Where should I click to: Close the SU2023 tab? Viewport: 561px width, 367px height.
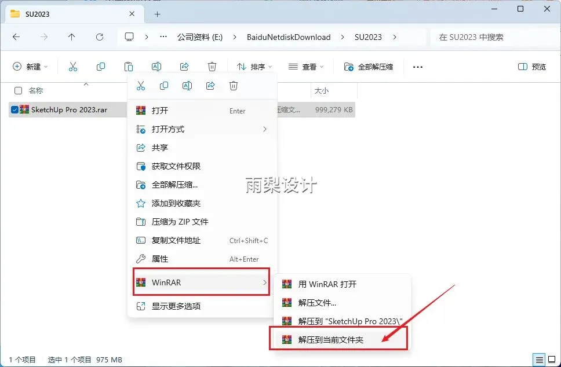132,14
